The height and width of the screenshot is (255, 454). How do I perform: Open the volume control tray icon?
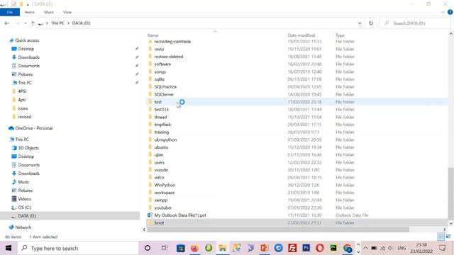coord(390,248)
